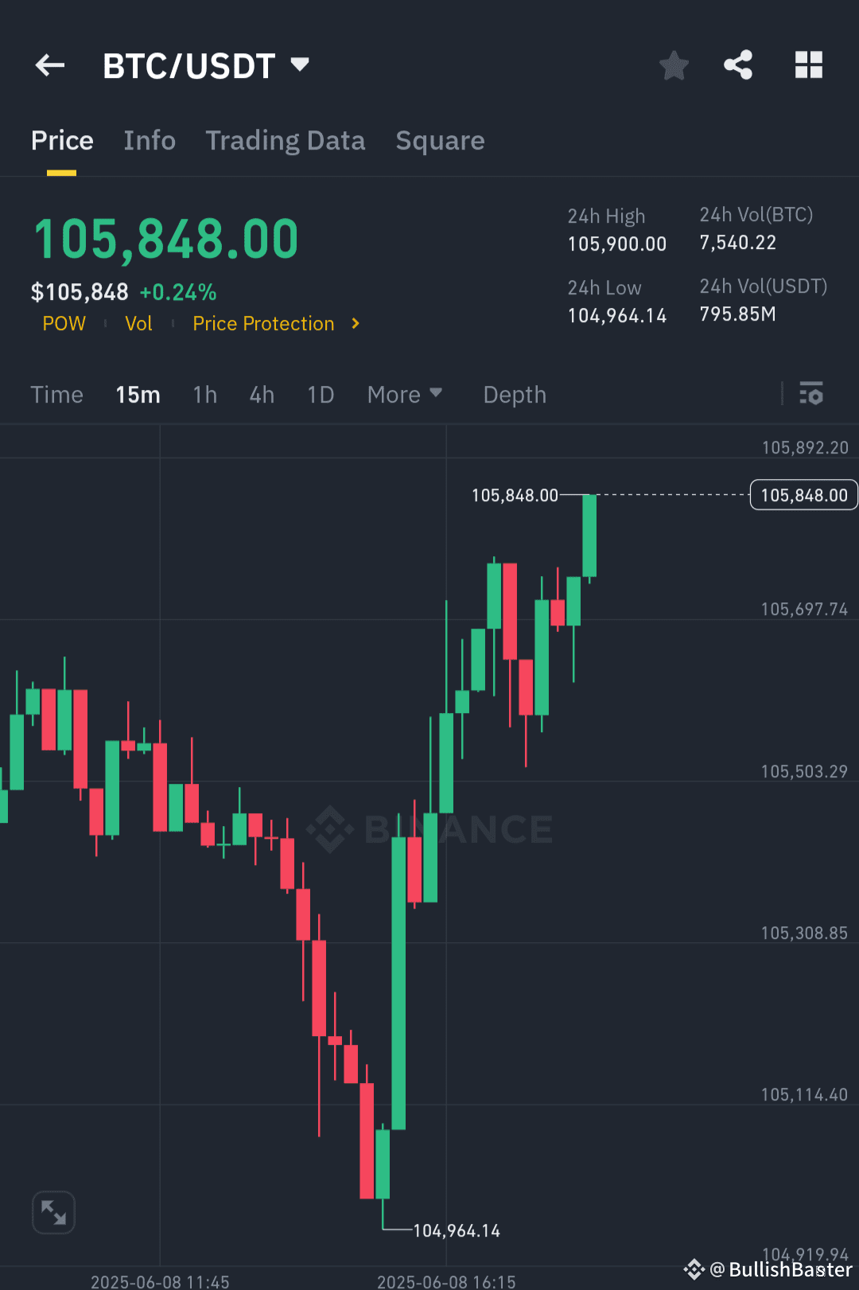This screenshot has width=859, height=1290.
Task: Tap the Binance logo watermark
Action: pyautogui.click(x=429, y=829)
